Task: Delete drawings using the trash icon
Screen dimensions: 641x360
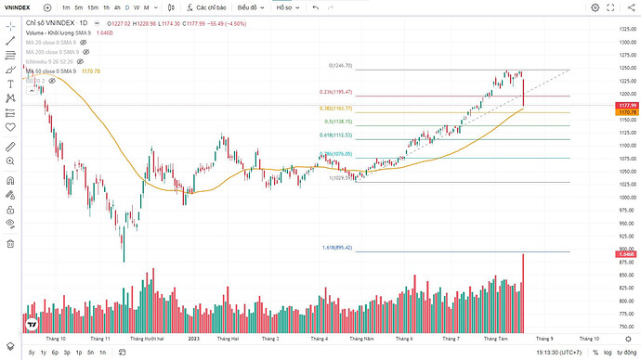Action: pyautogui.click(x=10, y=244)
